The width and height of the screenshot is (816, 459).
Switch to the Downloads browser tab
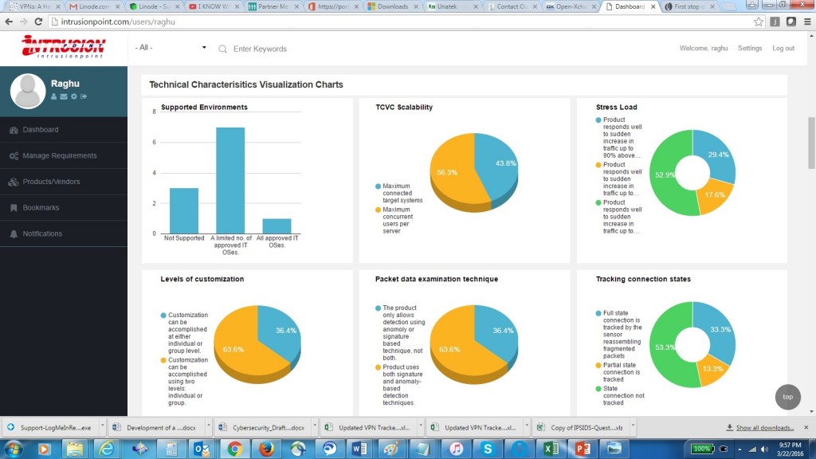pos(391,6)
